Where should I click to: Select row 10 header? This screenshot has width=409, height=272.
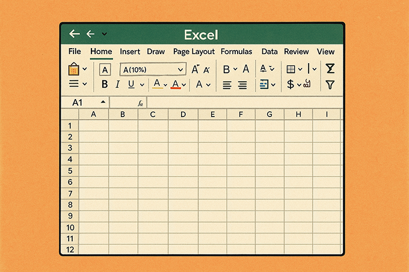pyautogui.click(x=70, y=228)
